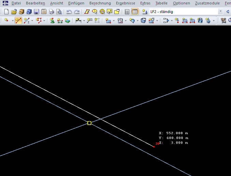Open the Tabelle menu
Image resolution: width=231 pixels, height=176 pixels.
(x=161, y=3)
